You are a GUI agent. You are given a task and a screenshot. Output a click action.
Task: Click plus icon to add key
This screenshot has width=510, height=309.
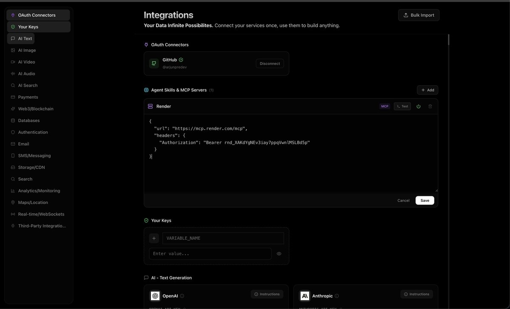pyautogui.click(x=154, y=238)
